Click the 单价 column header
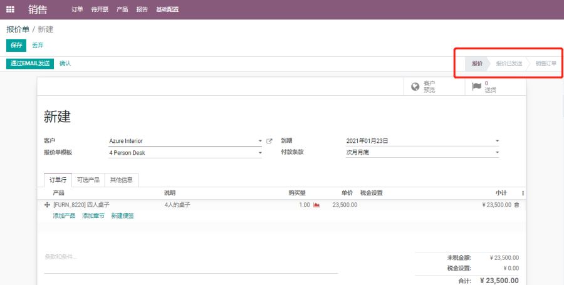Screen dimensions: 564x285 pyautogui.click(x=347, y=194)
